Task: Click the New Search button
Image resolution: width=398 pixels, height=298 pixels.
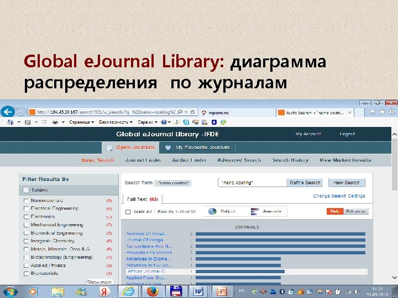Action: pyautogui.click(x=347, y=183)
